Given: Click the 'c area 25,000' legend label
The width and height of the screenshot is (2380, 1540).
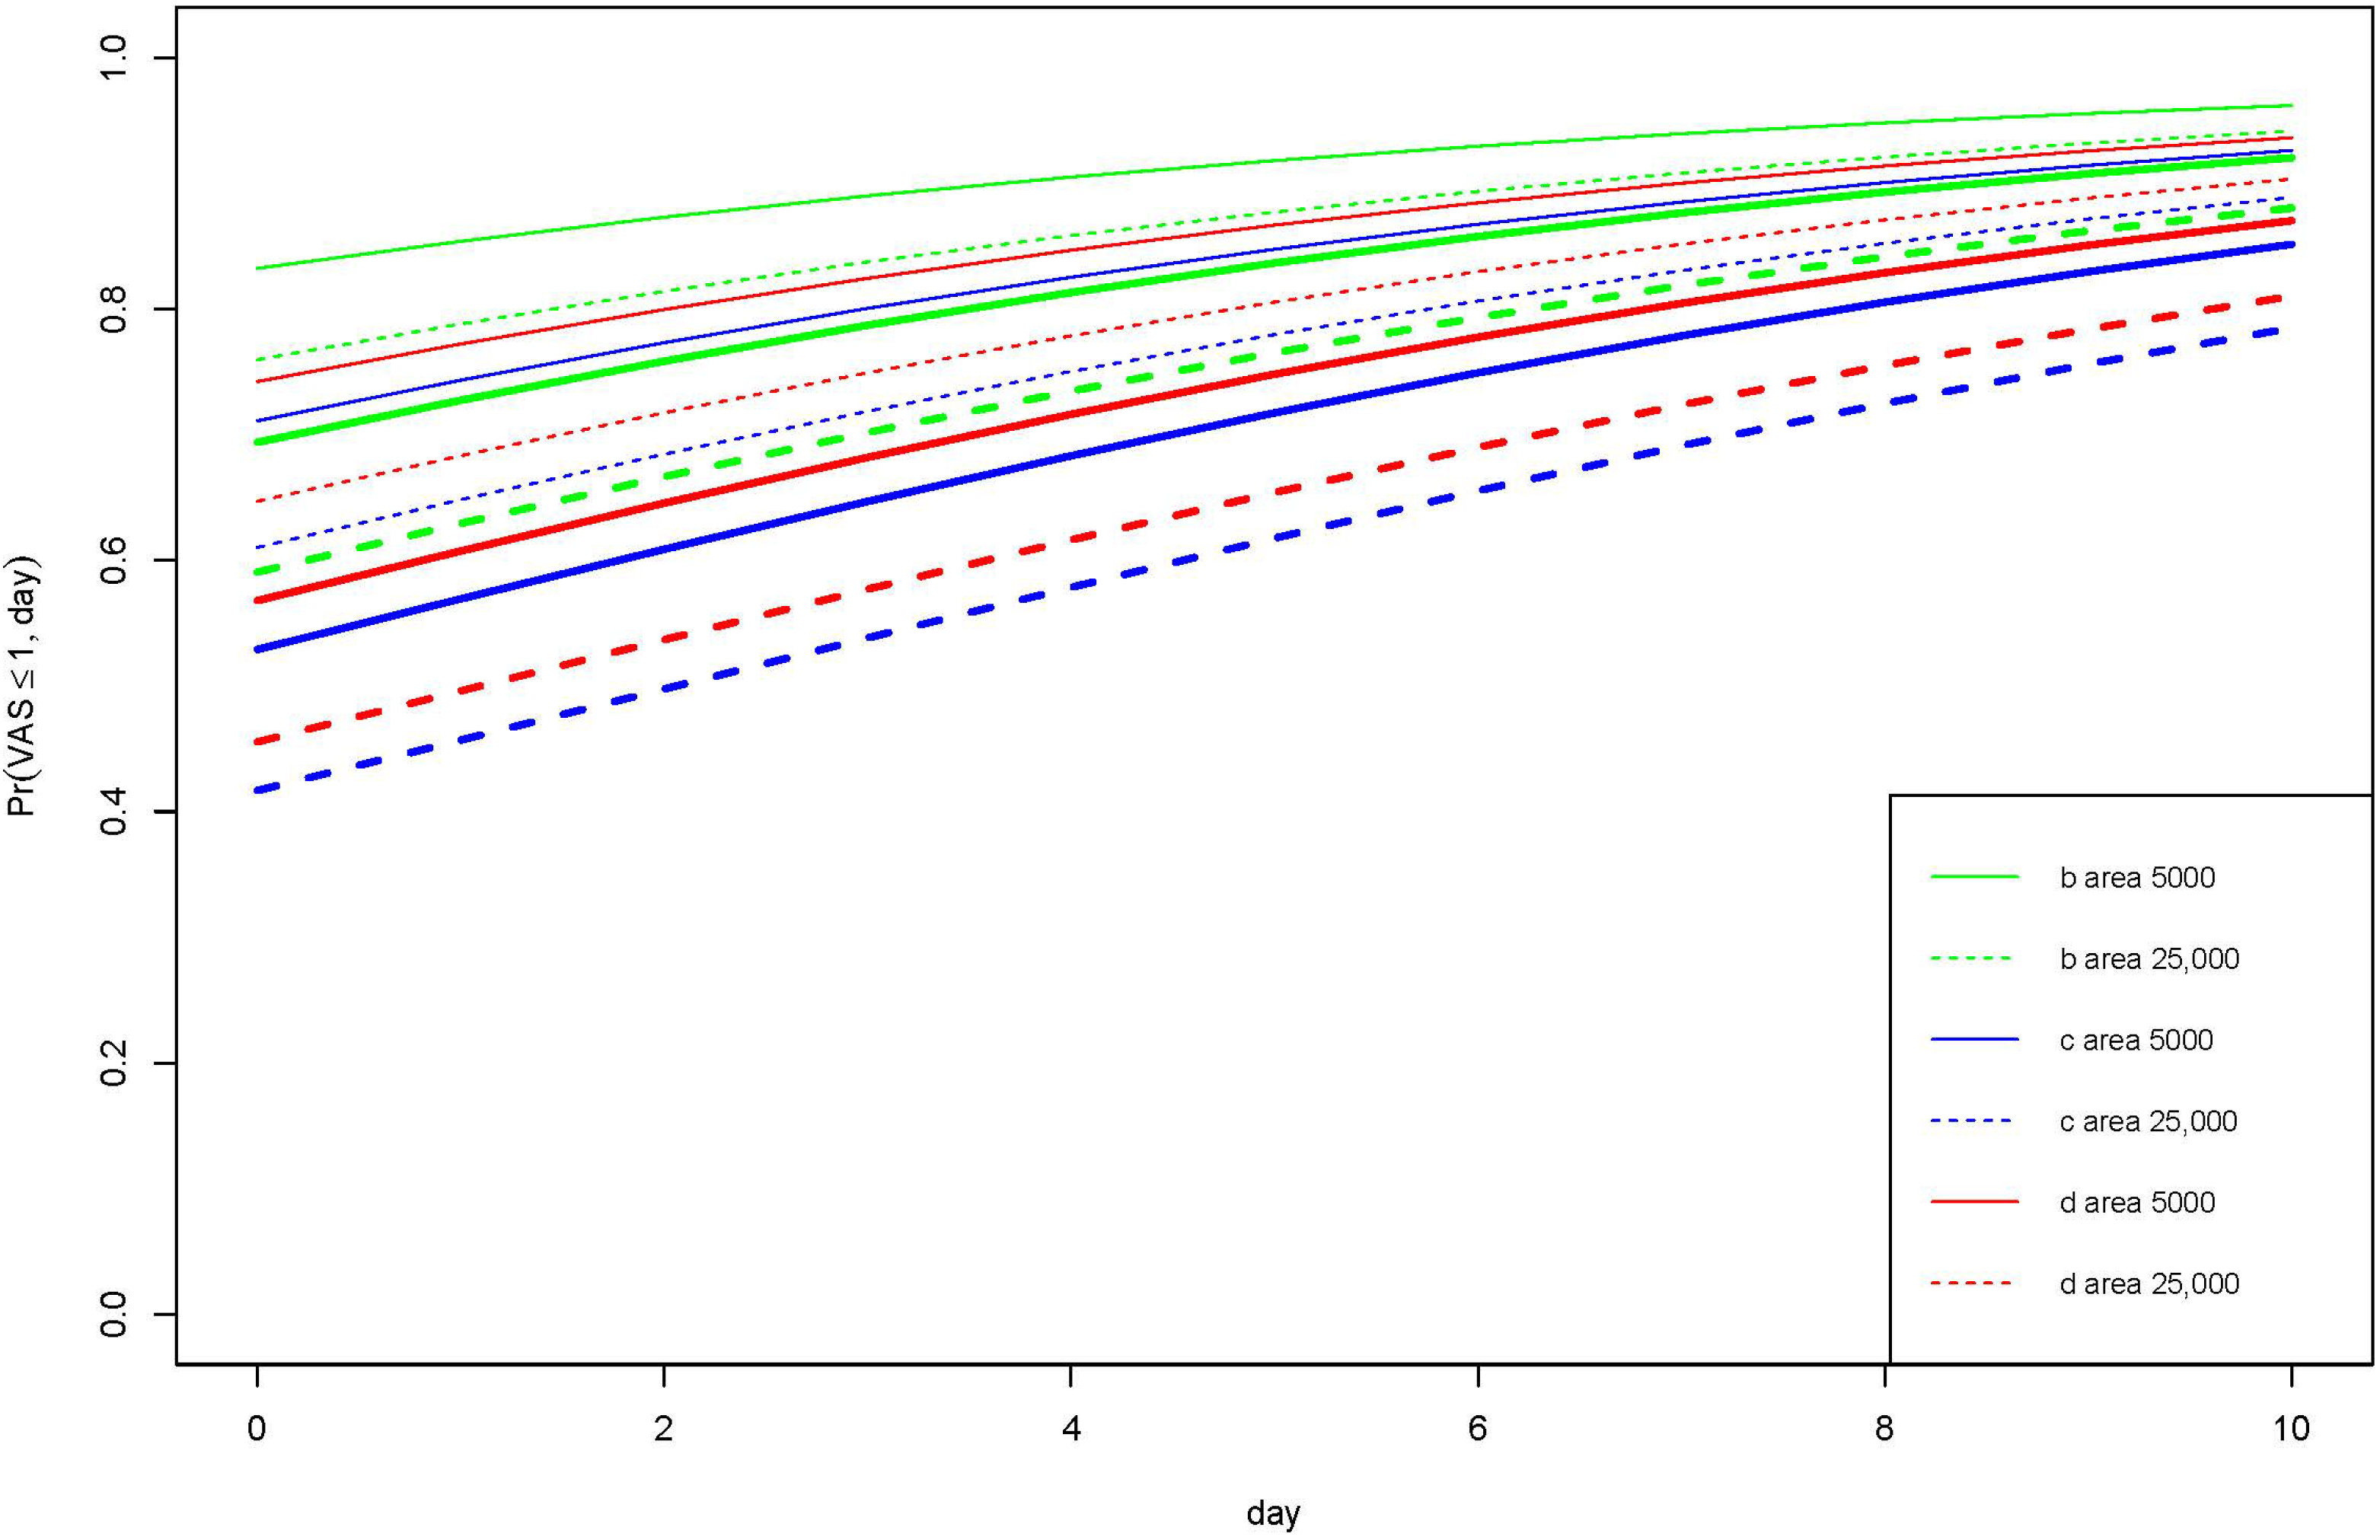Looking at the screenshot, I should (x=2148, y=1121).
